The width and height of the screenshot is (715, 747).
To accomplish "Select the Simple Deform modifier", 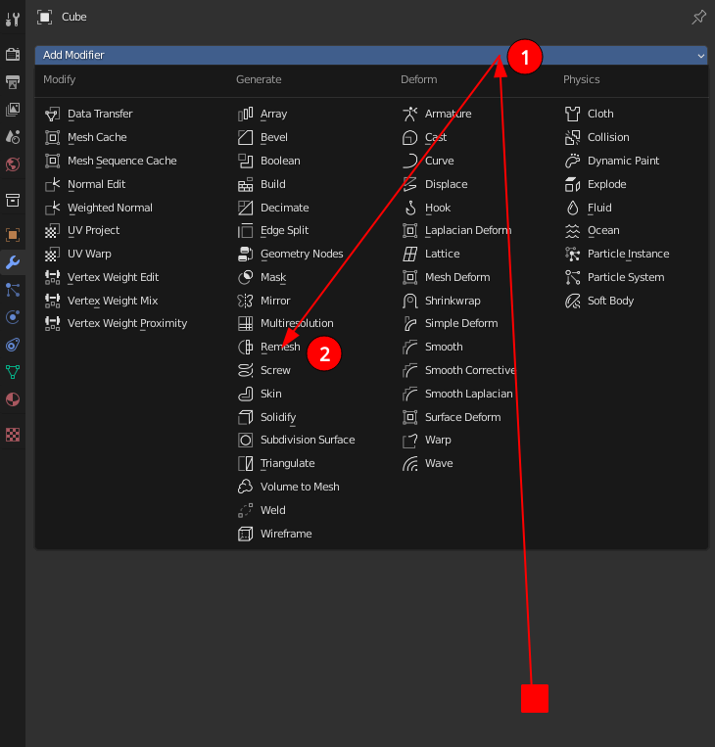I will [450, 323].
